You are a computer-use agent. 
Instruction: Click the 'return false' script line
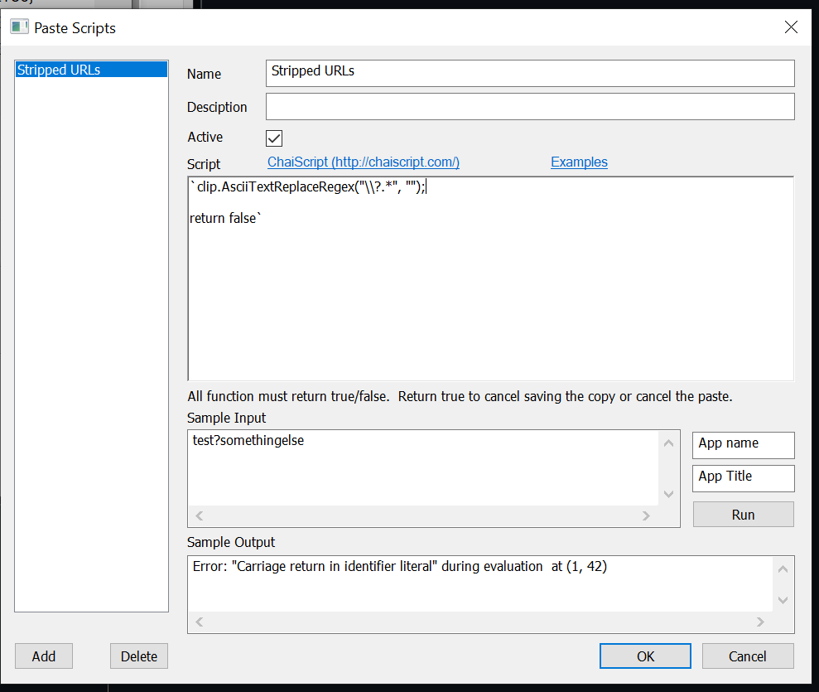coord(225,218)
